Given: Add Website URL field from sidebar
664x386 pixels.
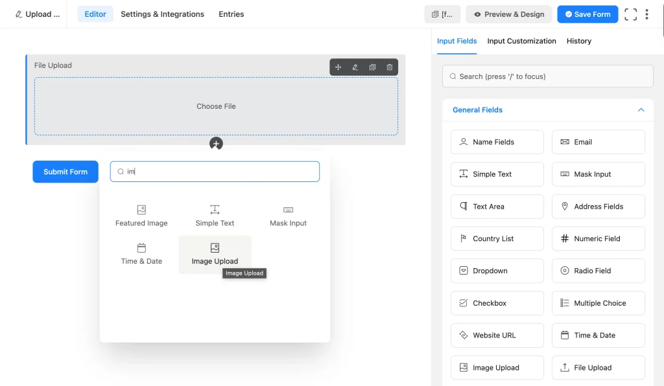Looking at the screenshot, I should [x=497, y=335].
